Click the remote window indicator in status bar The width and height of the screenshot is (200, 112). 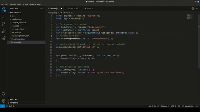point(2,106)
